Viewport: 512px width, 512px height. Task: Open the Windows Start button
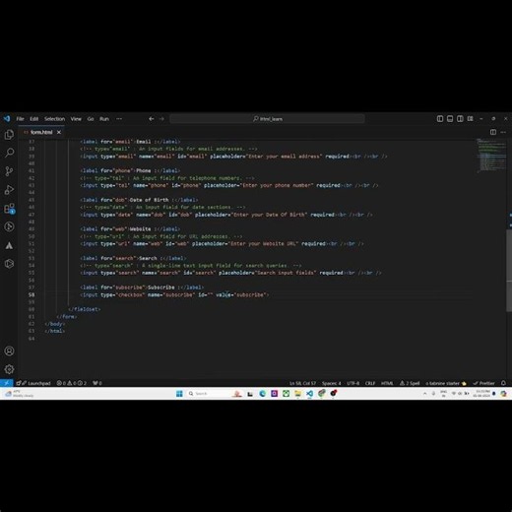coord(179,394)
